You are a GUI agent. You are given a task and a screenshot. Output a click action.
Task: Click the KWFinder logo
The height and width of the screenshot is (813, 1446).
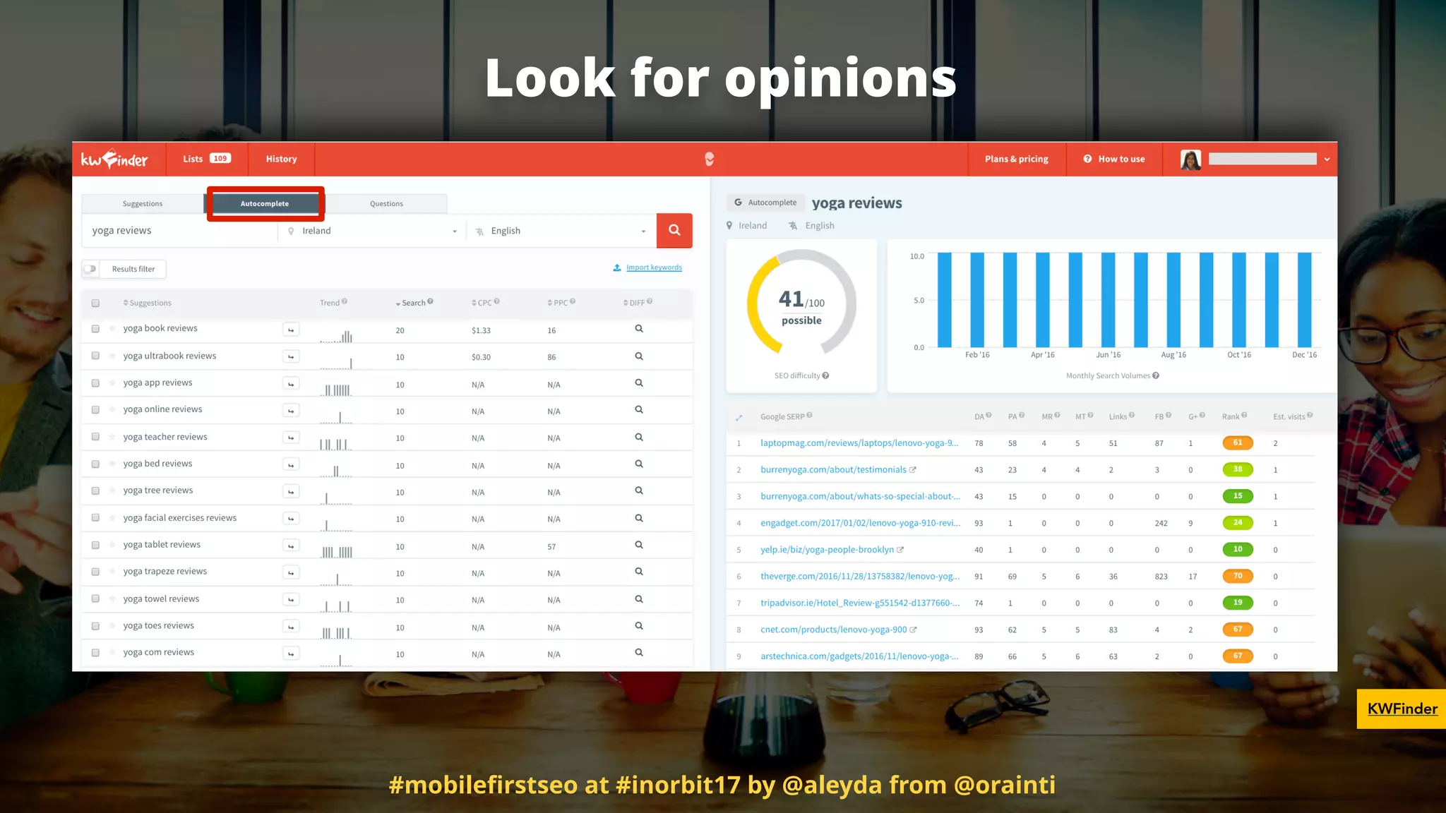tap(114, 159)
